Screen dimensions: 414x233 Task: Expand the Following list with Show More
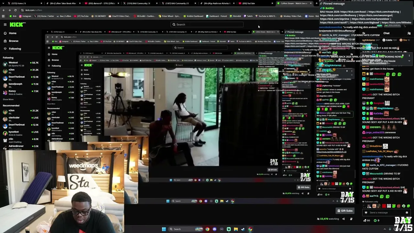[8, 99]
